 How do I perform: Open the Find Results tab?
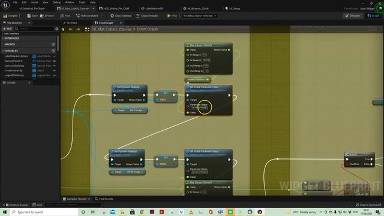[104, 199]
